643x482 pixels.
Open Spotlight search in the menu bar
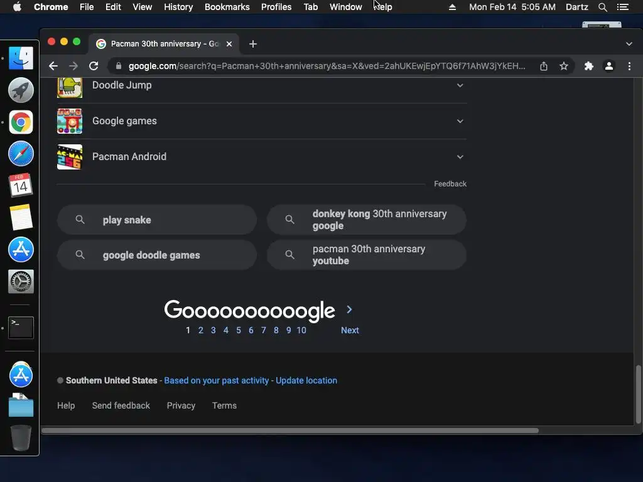tap(602, 7)
